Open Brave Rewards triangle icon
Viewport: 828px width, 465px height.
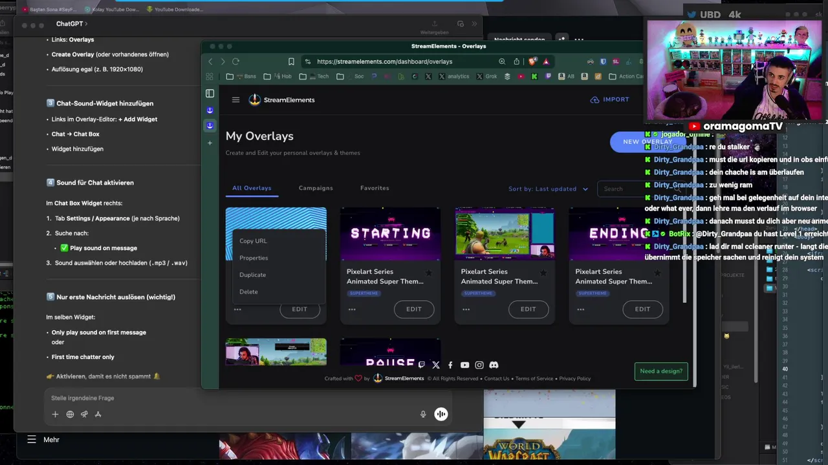coord(546,61)
